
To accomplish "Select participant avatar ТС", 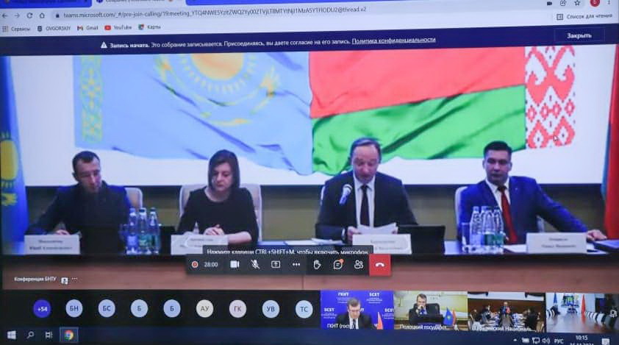I will tap(304, 309).
